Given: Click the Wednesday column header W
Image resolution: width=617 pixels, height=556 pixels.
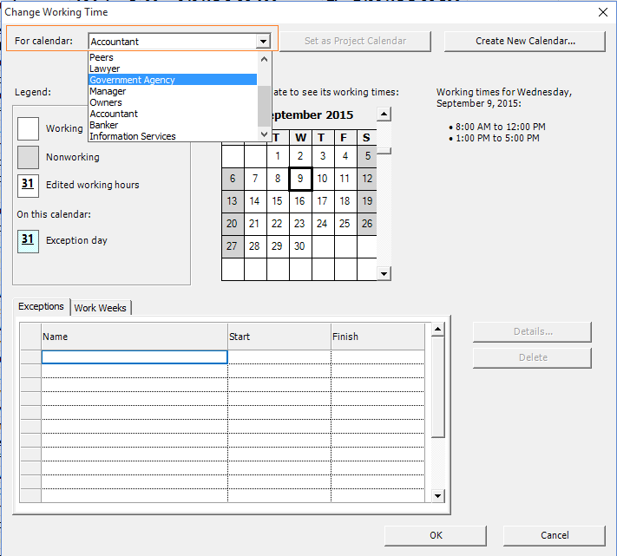Looking at the screenshot, I should click(x=300, y=138).
